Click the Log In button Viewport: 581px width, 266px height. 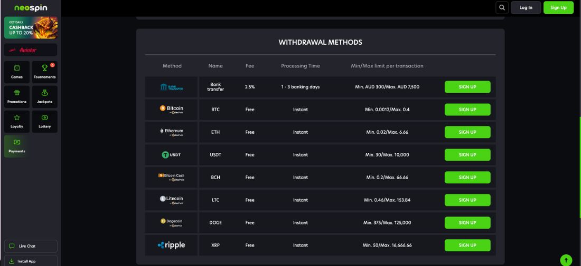[x=526, y=7]
